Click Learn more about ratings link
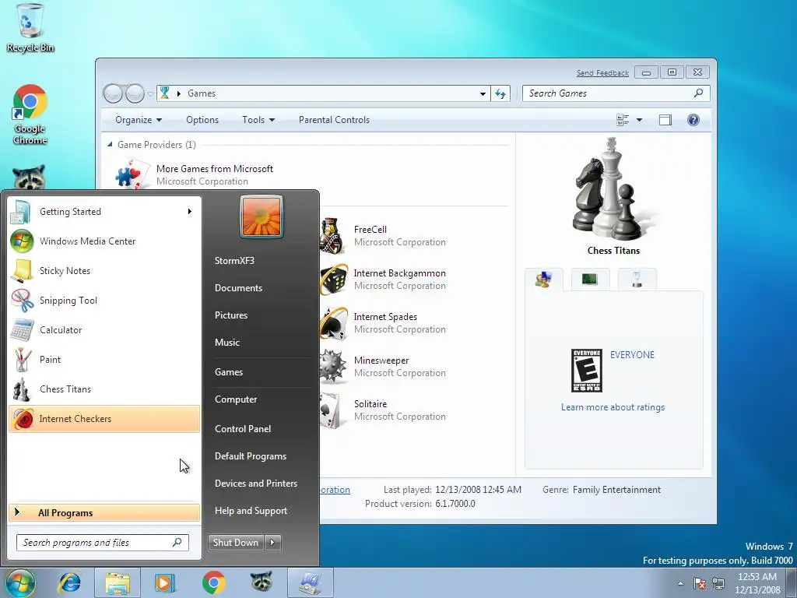Image resolution: width=797 pixels, height=598 pixels. pyautogui.click(x=613, y=406)
